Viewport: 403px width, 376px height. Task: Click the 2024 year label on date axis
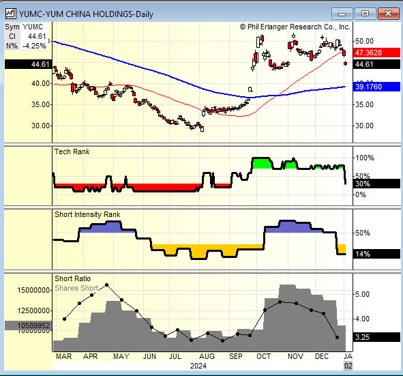(198, 366)
